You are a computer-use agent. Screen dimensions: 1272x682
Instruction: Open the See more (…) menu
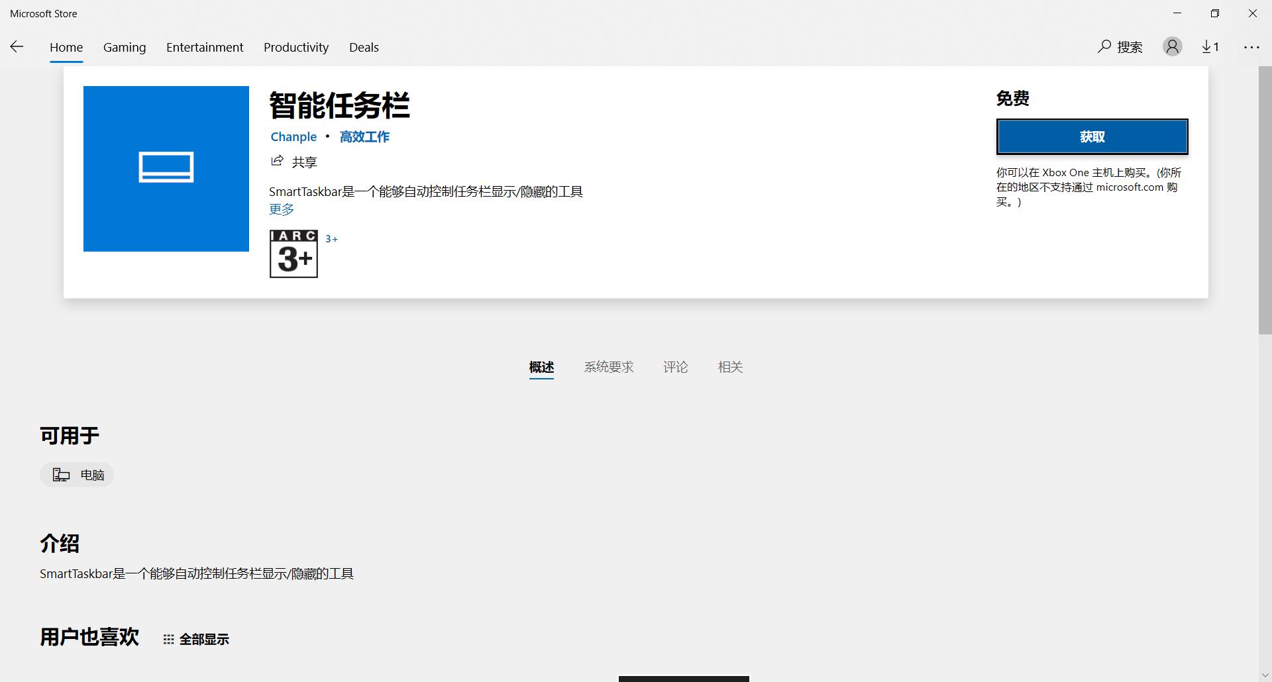click(1251, 47)
